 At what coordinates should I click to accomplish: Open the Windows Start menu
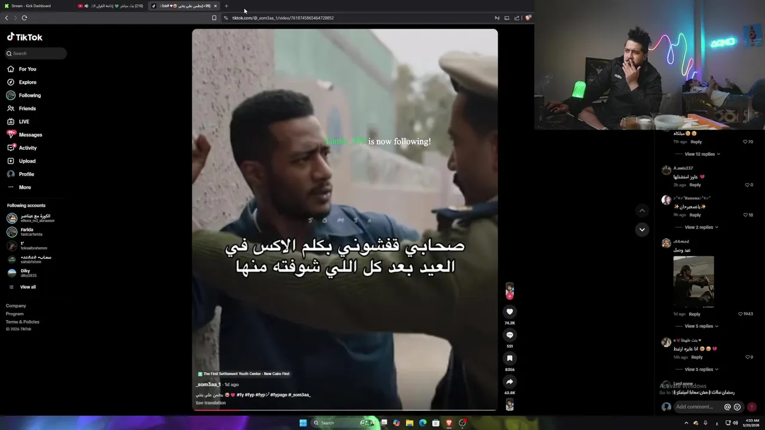[x=303, y=423]
